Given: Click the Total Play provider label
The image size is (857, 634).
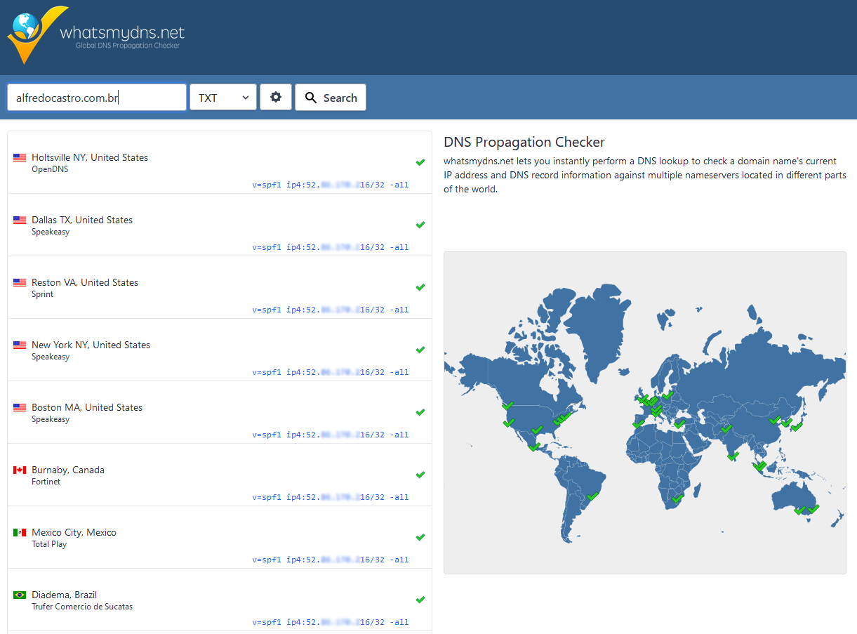Looking at the screenshot, I should point(49,544).
